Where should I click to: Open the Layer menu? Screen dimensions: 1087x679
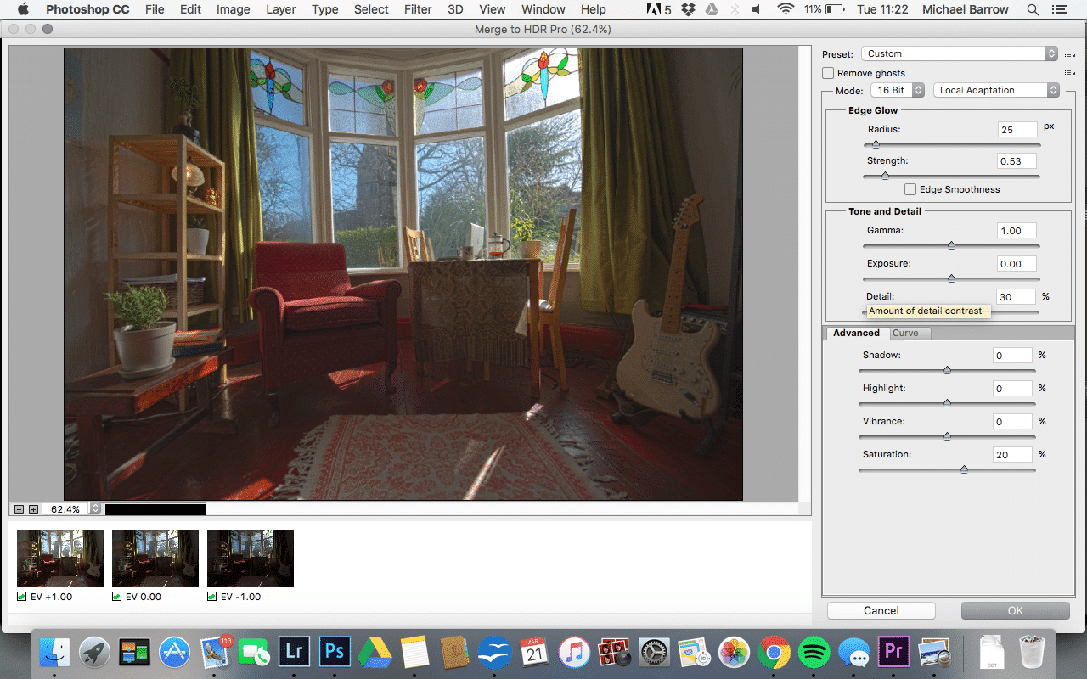[281, 9]
